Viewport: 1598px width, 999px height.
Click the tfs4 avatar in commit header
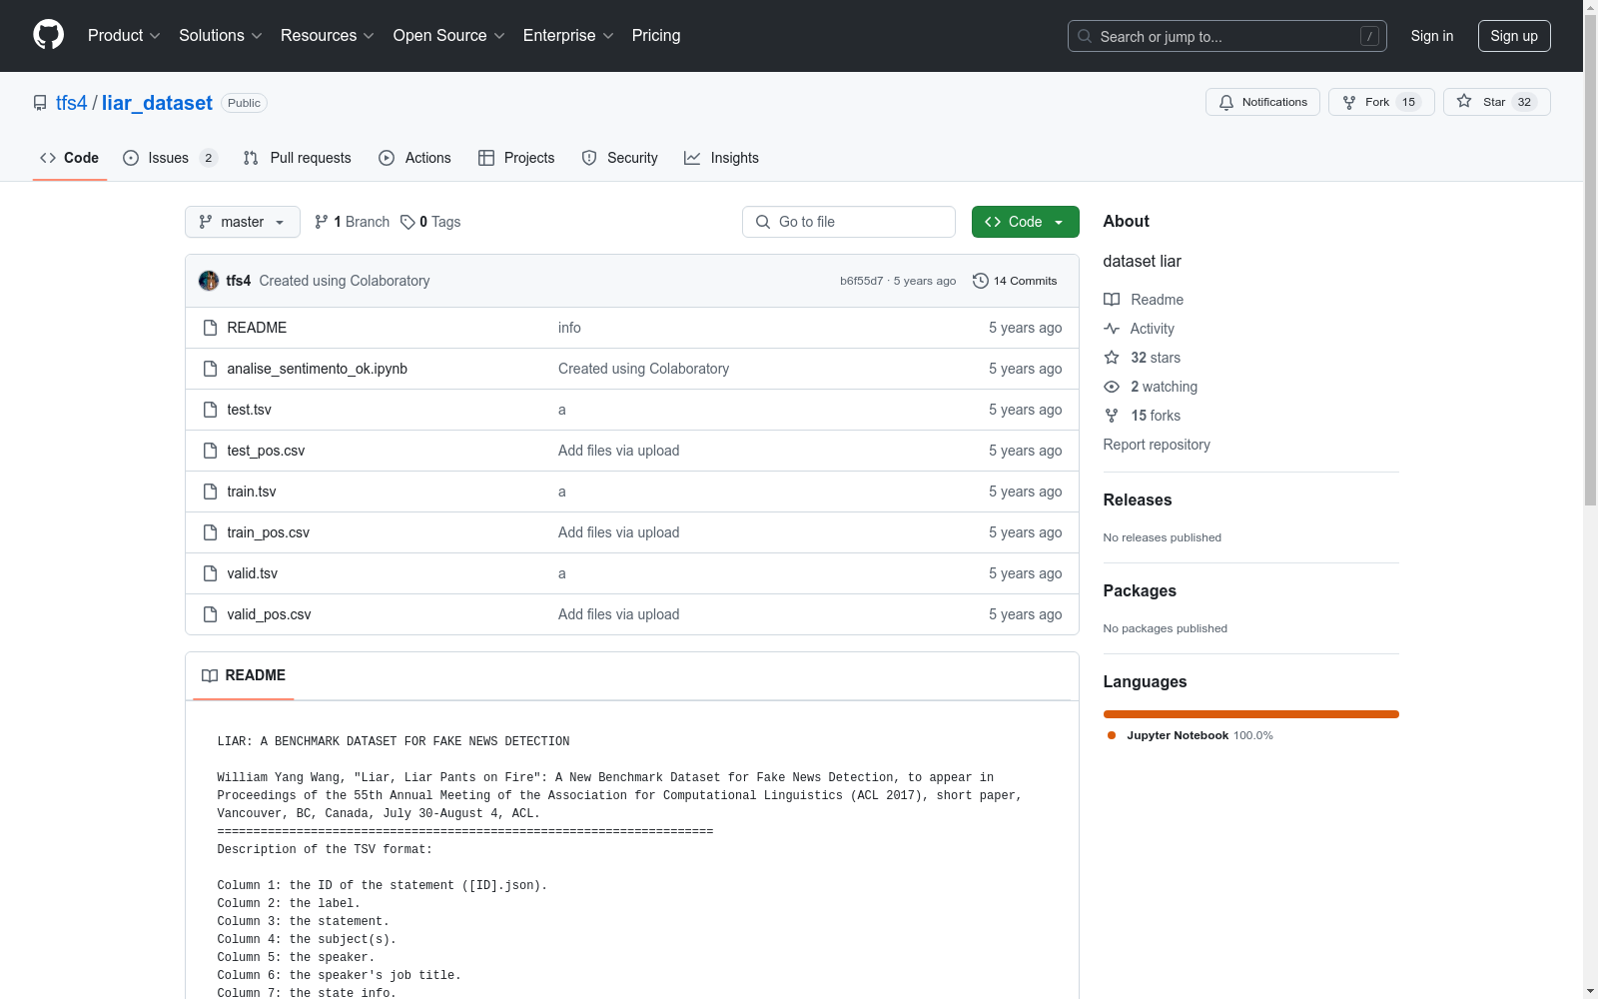coord(209,281)
